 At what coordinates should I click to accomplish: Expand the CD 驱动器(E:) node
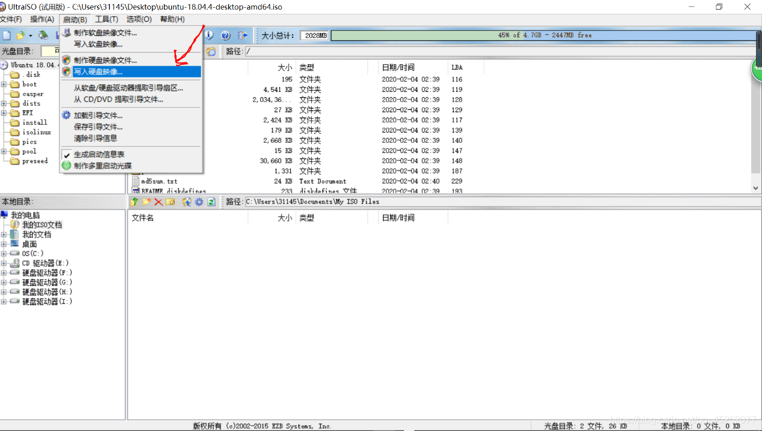pos(4,264)
